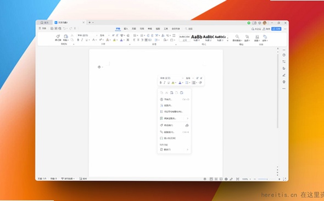Toggle Italic in the floating mini toolbar
324x201 pixels.
[x=165, y=82]
